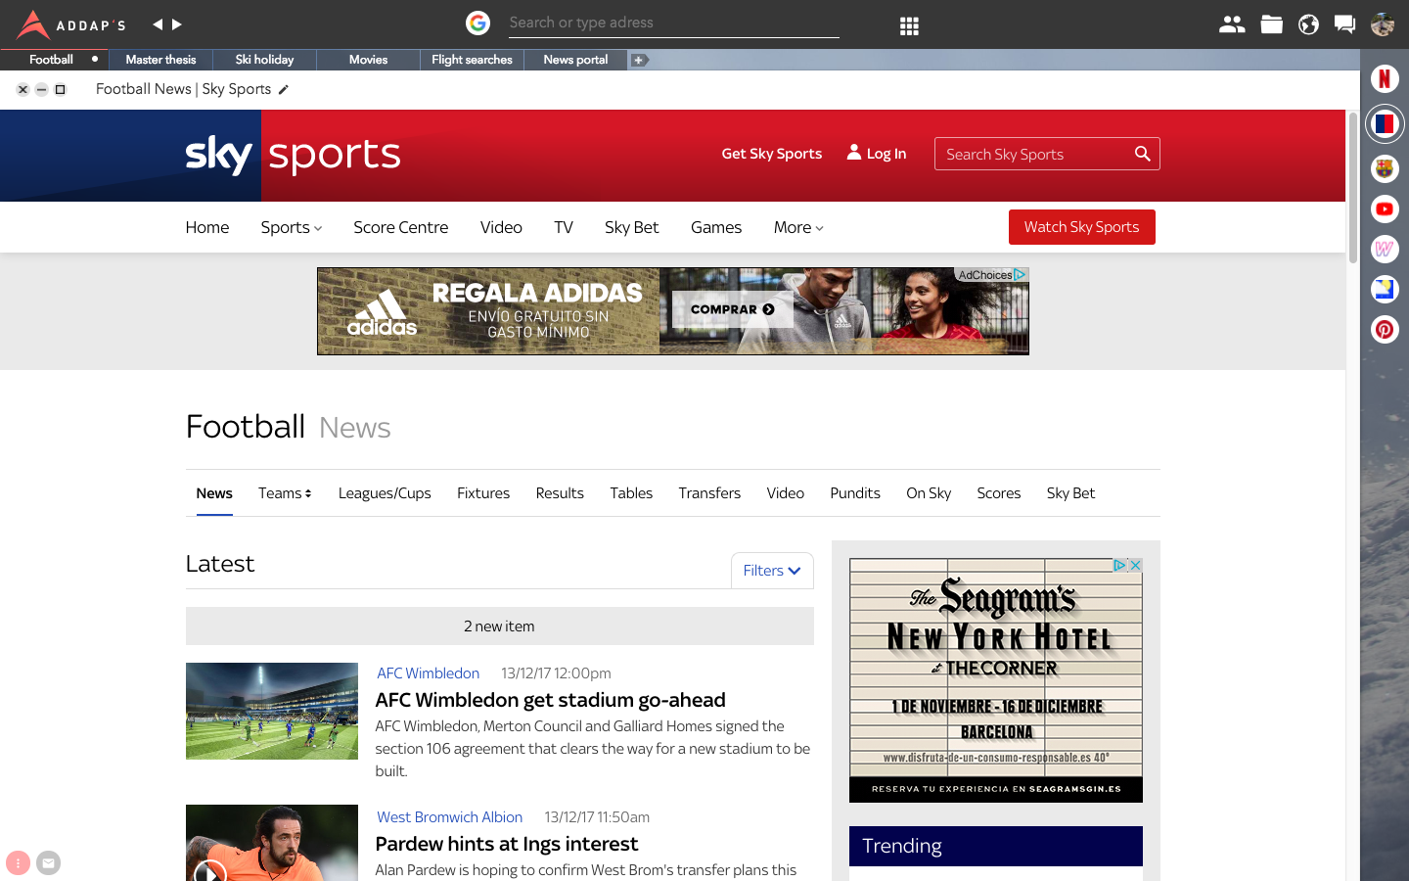Open the three-dot menu at bottom left
Screen dimensions: 1409x881
pos(18,863)
